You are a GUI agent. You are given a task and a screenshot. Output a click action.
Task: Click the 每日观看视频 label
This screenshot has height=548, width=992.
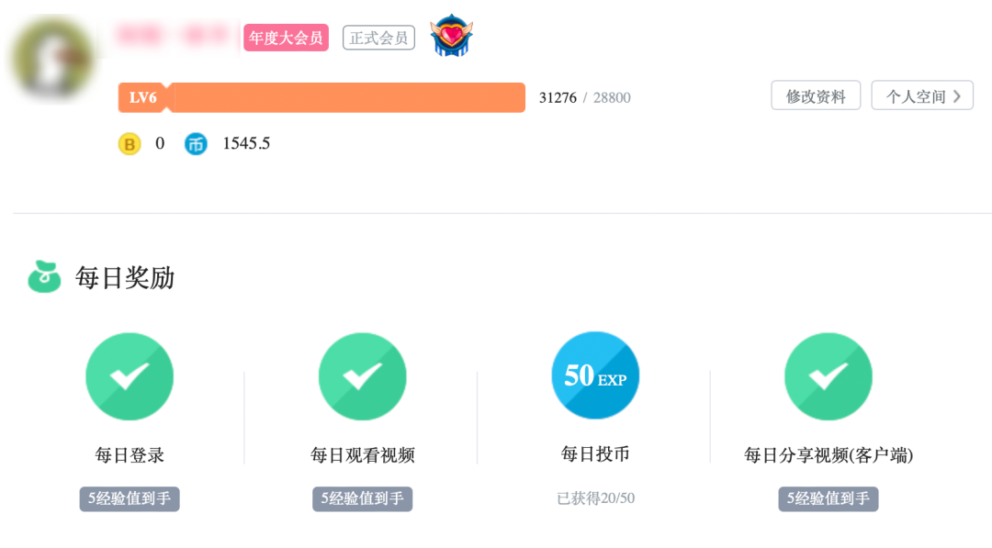pos(362,455)
